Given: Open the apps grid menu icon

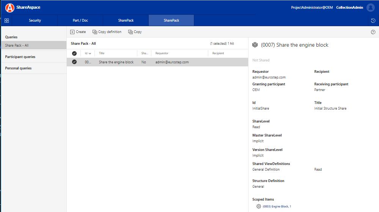Looking at the screenshot, I should [6, 20].
